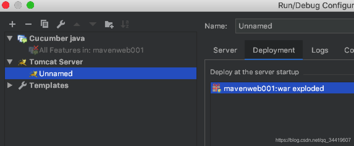The width and height of the screenshot is (354, 146).
Task: Add a new configuration with plus icon
Action: click(12, 24)
